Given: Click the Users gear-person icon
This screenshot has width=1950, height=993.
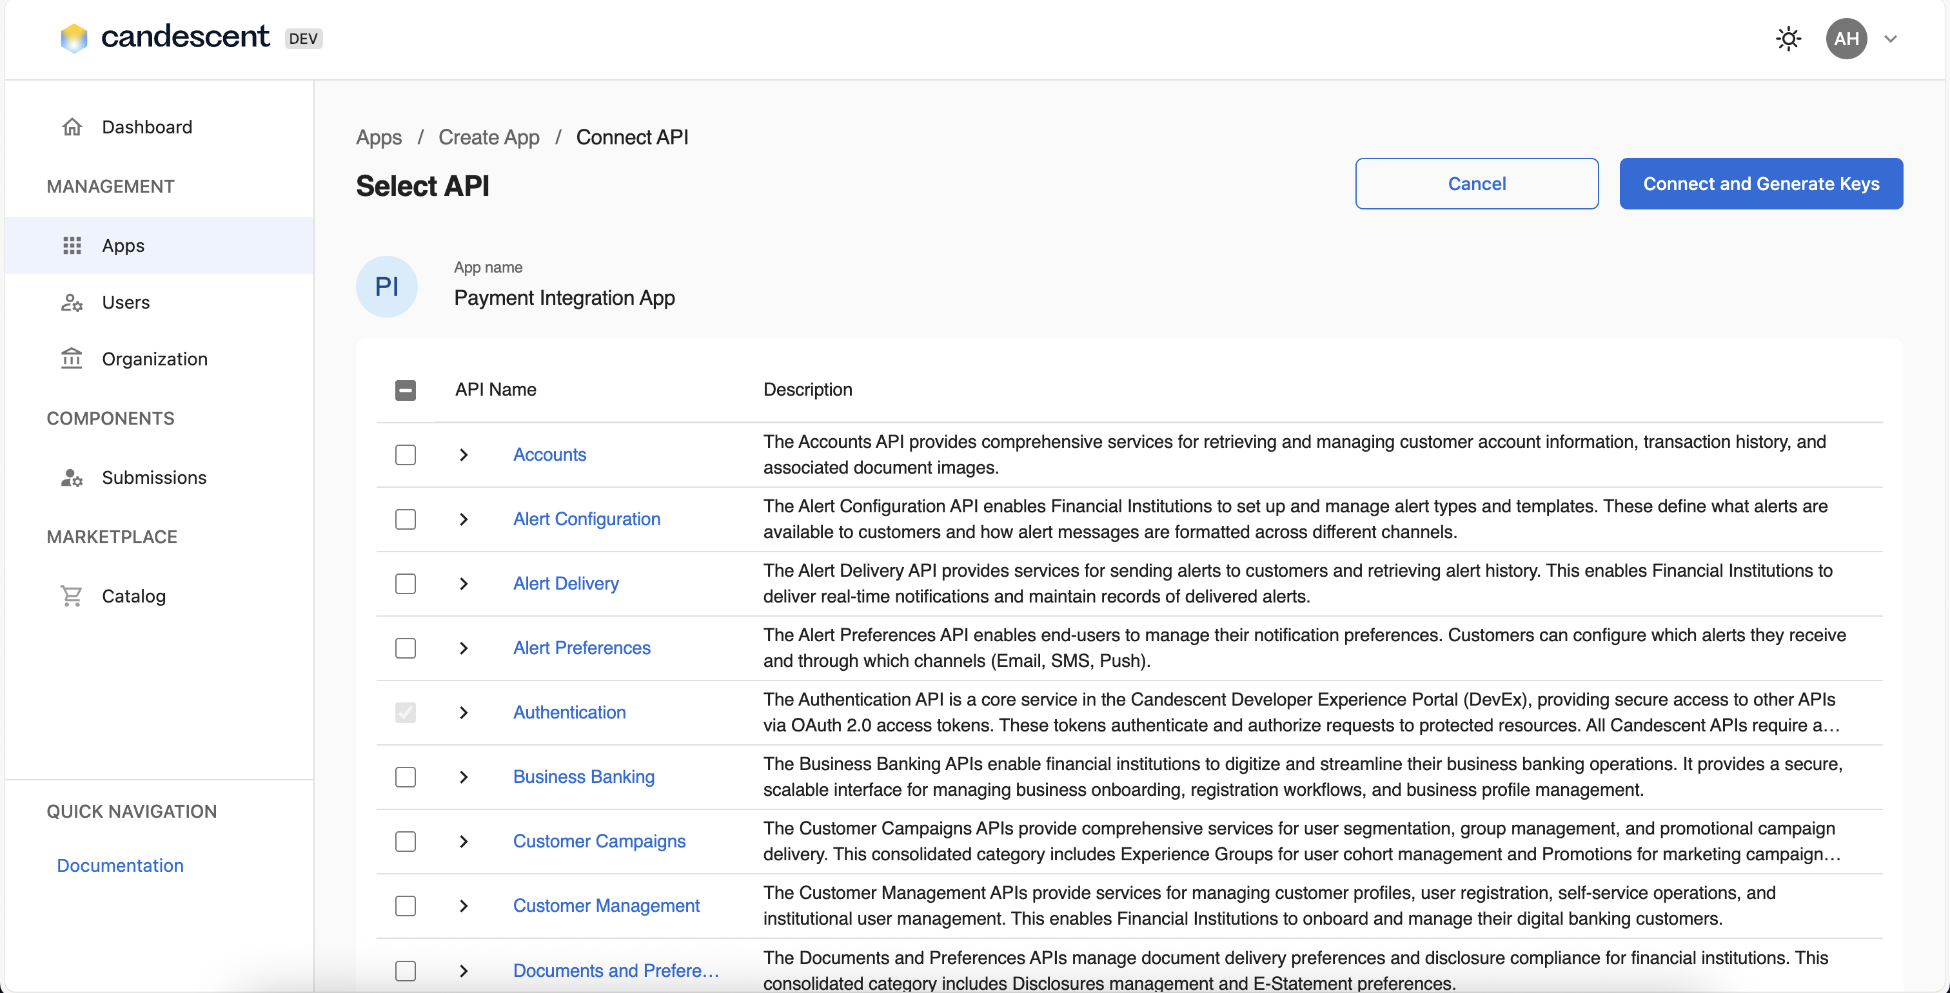Looking at the screenshot, I should (72, 302).
